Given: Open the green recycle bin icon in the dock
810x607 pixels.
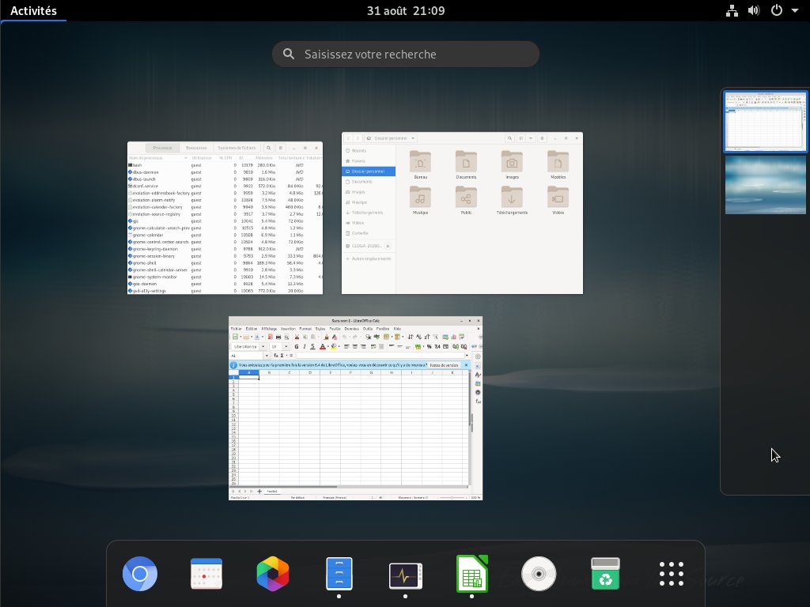Looking at the screenshot, I should pyautogui.click(x=605, y=574).
